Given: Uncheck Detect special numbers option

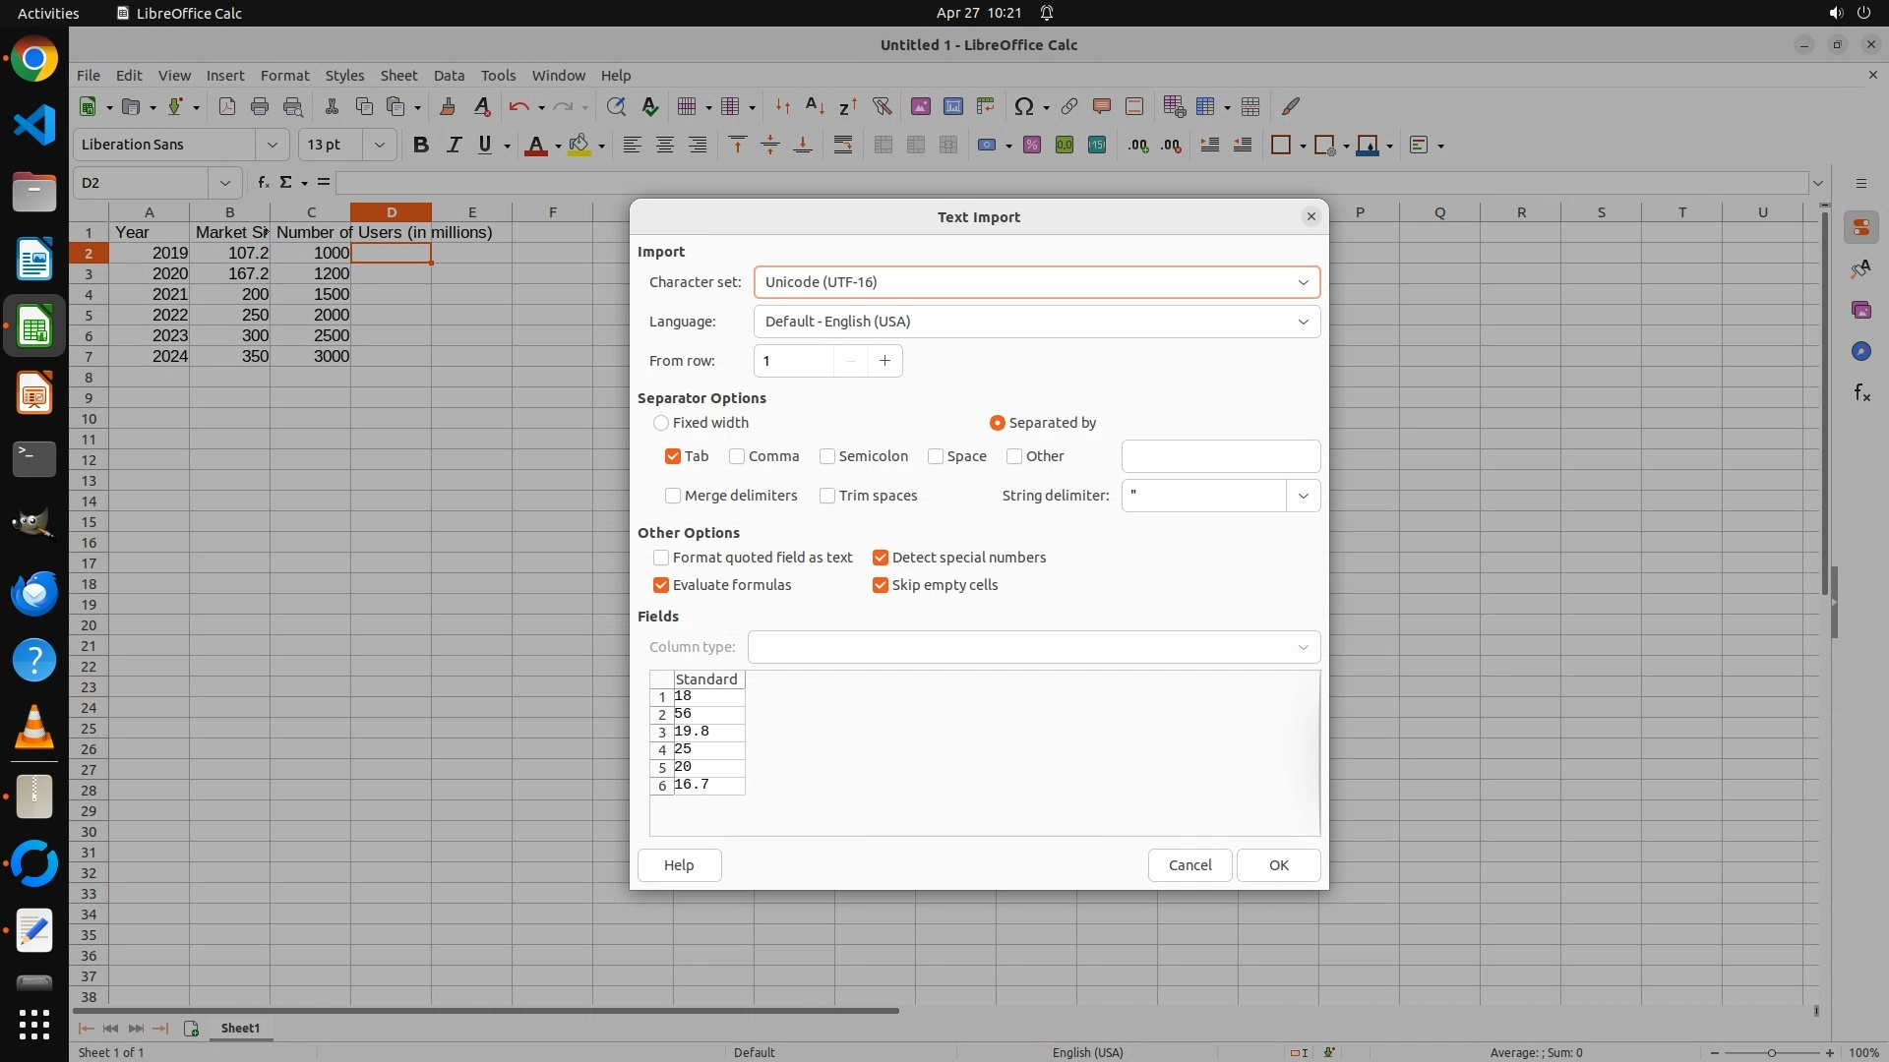Looking at the screenshot, I should (x=881, y=558).
